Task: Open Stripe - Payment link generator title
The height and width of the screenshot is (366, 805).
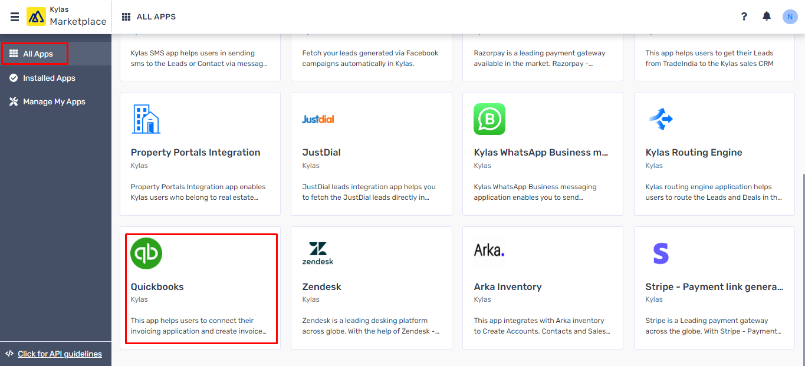Action: pos(714,286)
